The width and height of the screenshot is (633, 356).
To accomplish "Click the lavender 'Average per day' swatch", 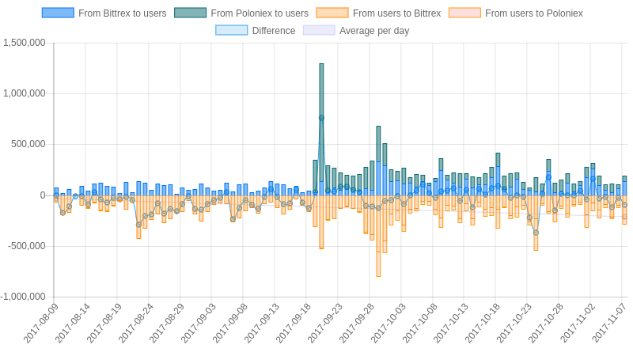I will [x=319, y=31].
